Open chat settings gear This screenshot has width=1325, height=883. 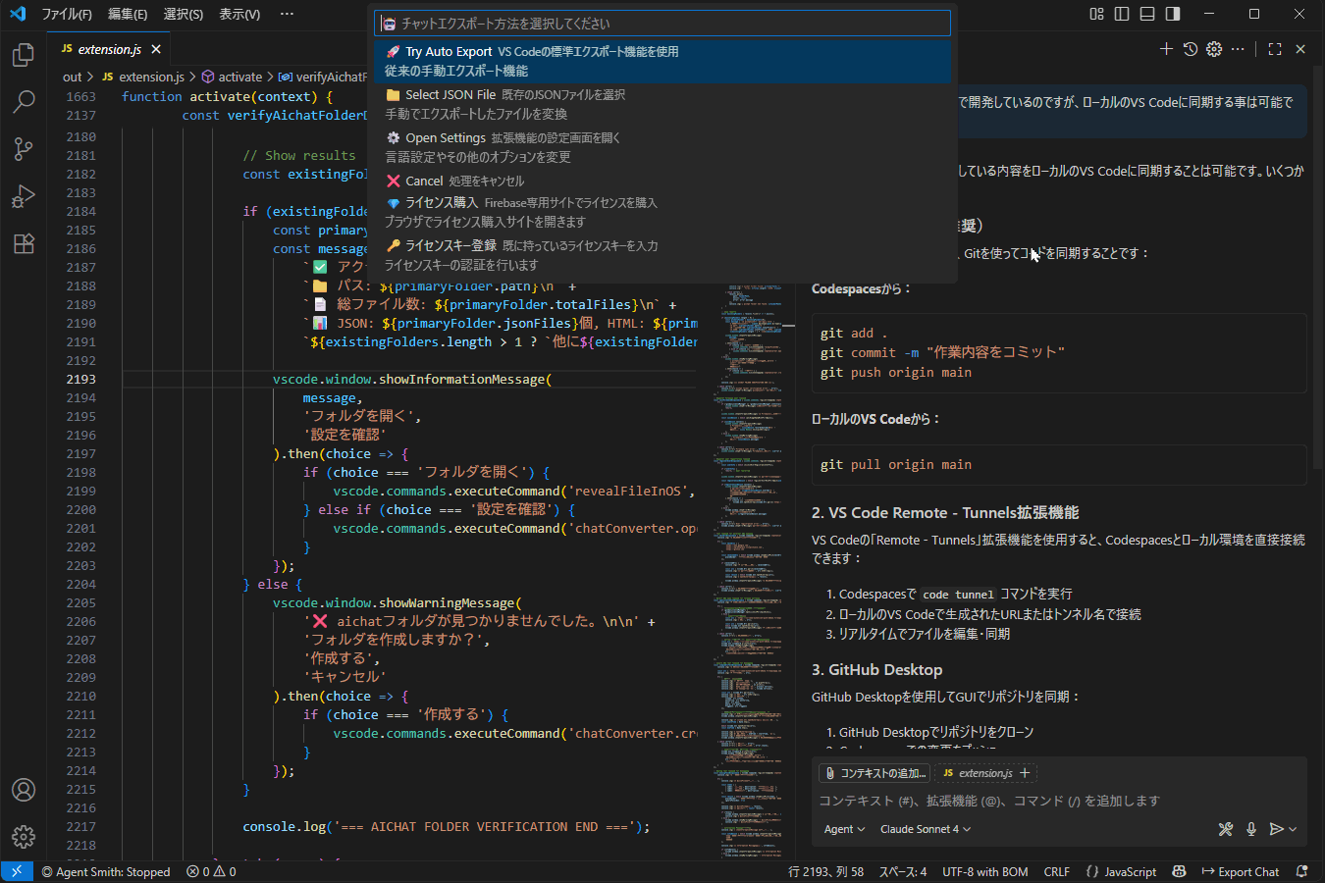(x=1214, y=49)
